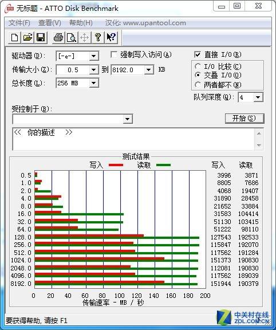Activate context help arrow-question icon
Screen dimensions: 276x330
coord(111,37)
